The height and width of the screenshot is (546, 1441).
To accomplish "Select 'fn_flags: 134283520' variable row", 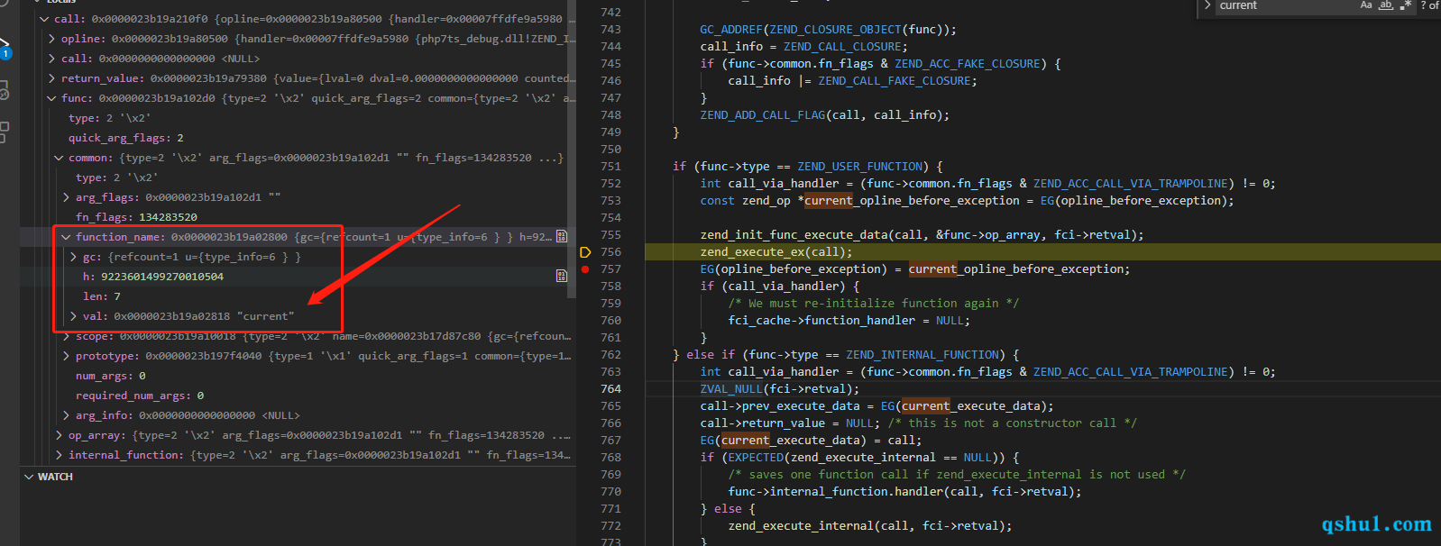I will (x=298, y=217).
